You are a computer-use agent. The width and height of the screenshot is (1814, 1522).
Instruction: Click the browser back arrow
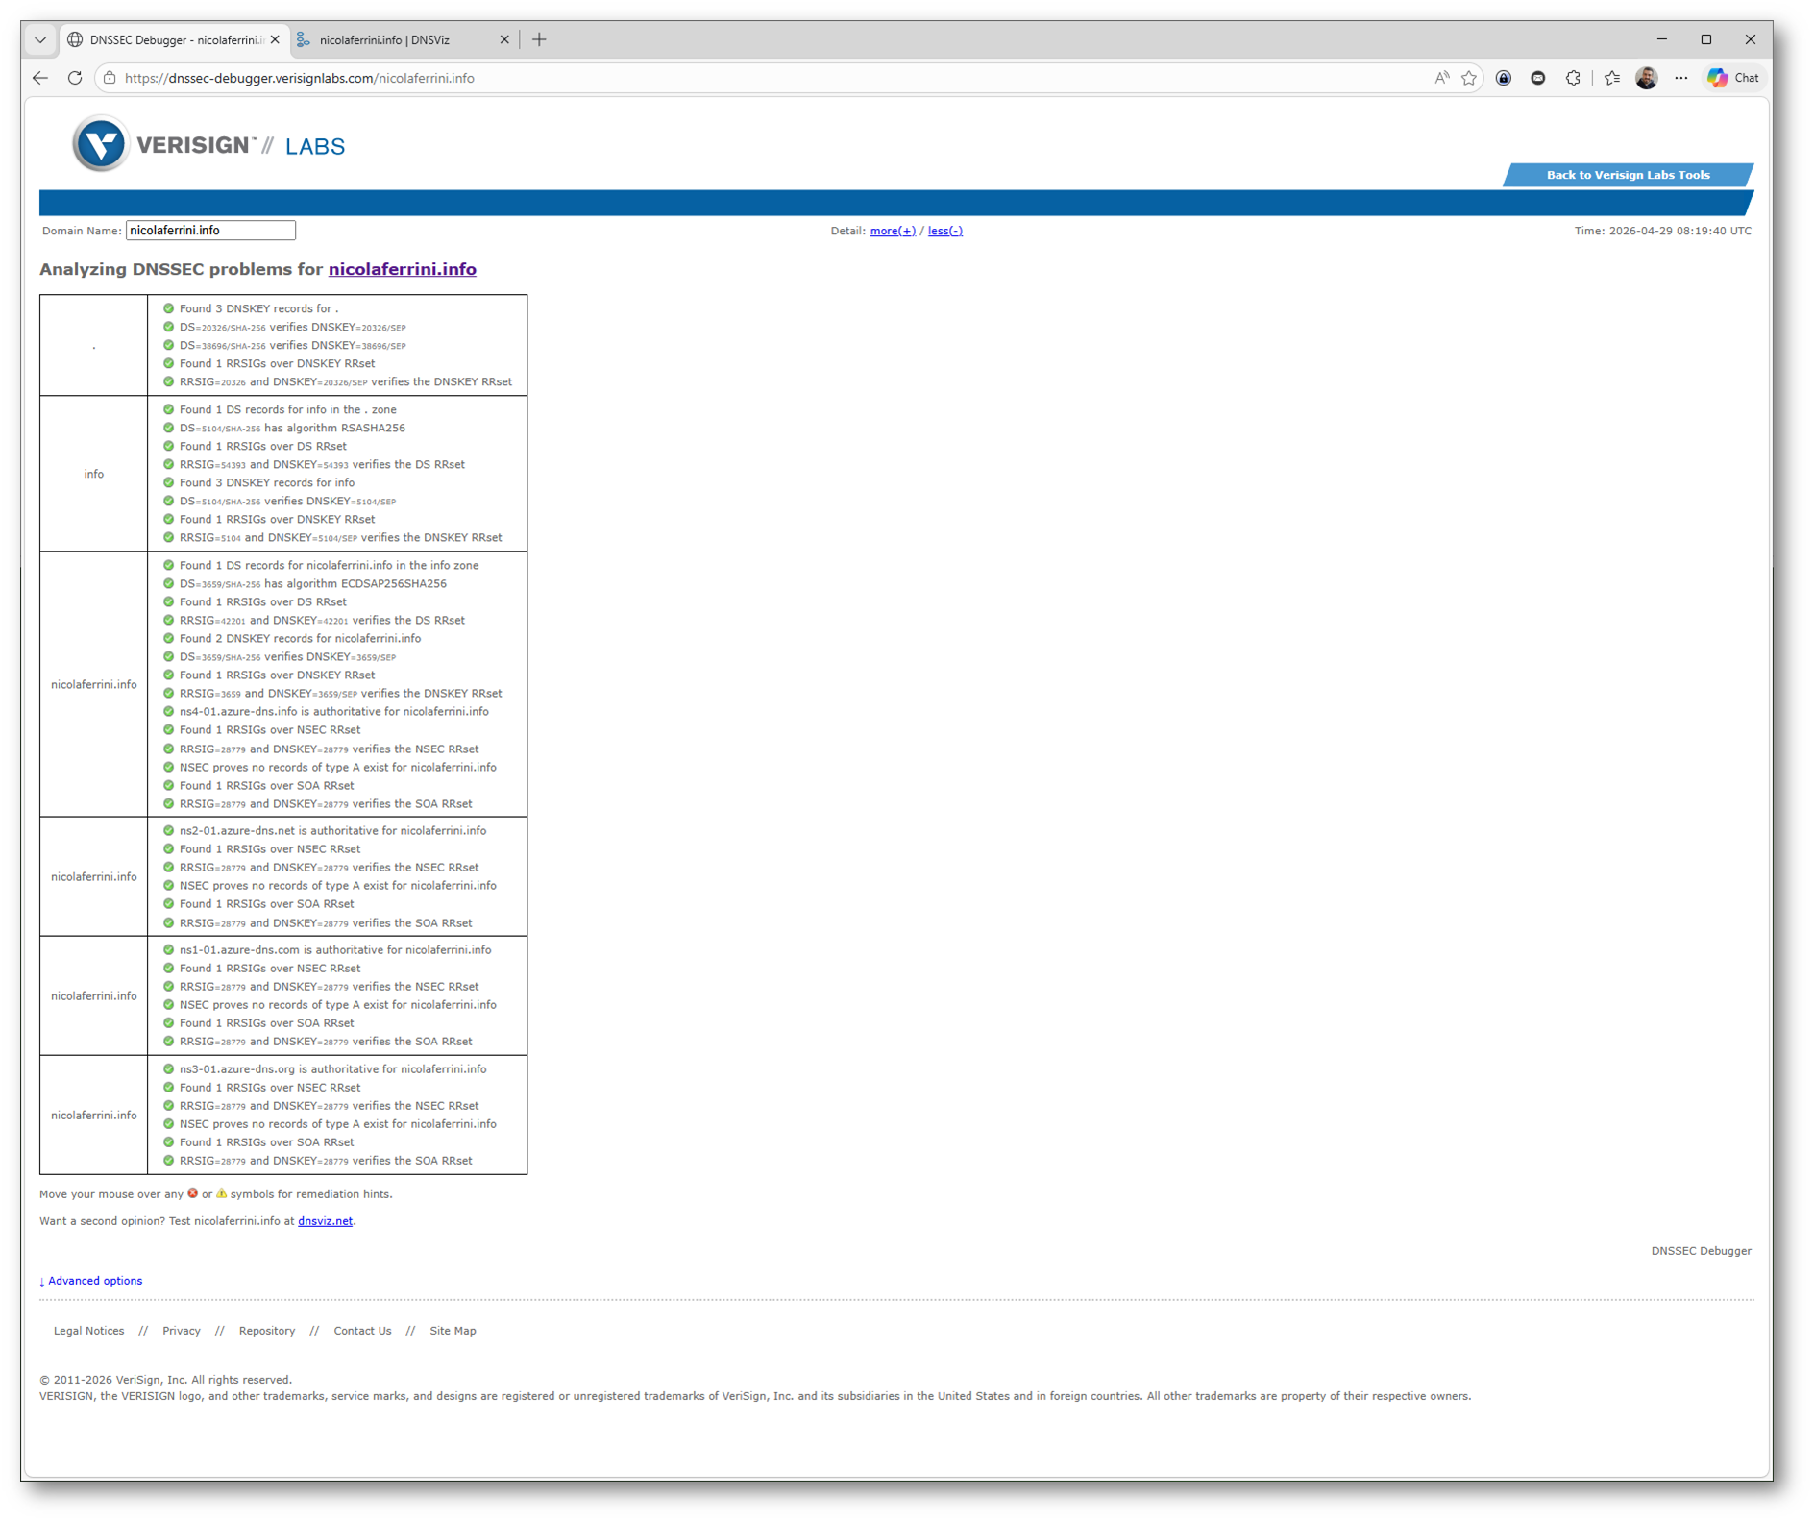(x=40, y=78)
